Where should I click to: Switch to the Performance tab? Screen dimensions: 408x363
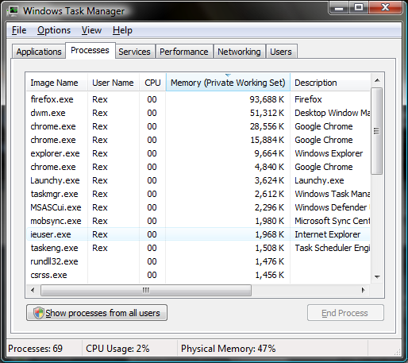(184, 52)
